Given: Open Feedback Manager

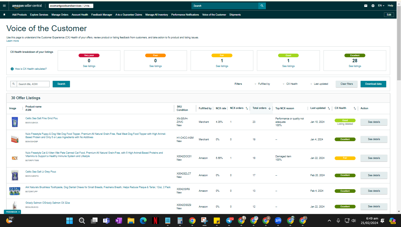Looking at the screenshot, I should [x=102, y=15].
